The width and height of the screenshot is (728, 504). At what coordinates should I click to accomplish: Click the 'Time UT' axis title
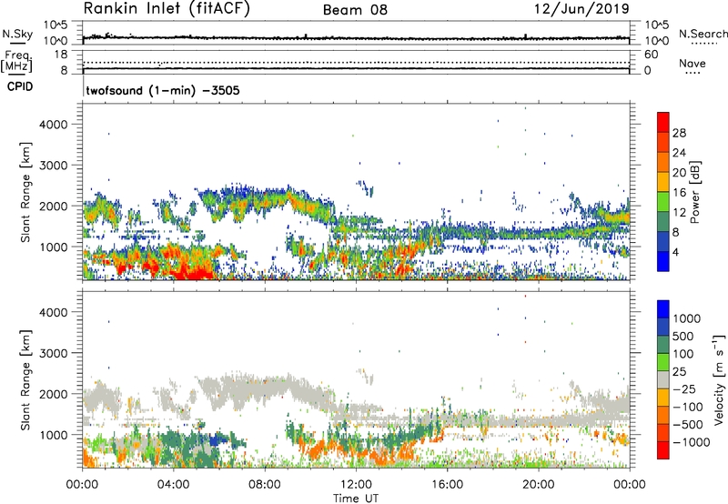pos(356,499)
